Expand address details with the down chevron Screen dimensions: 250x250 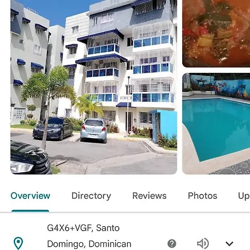pos(229,244)
